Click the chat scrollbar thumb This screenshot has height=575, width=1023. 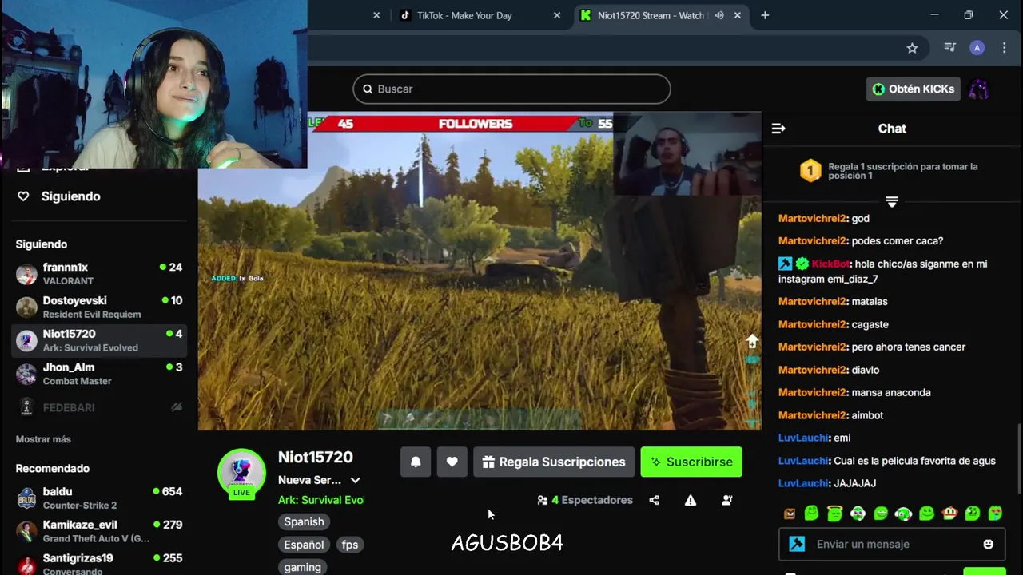[x=1018, y=459]
